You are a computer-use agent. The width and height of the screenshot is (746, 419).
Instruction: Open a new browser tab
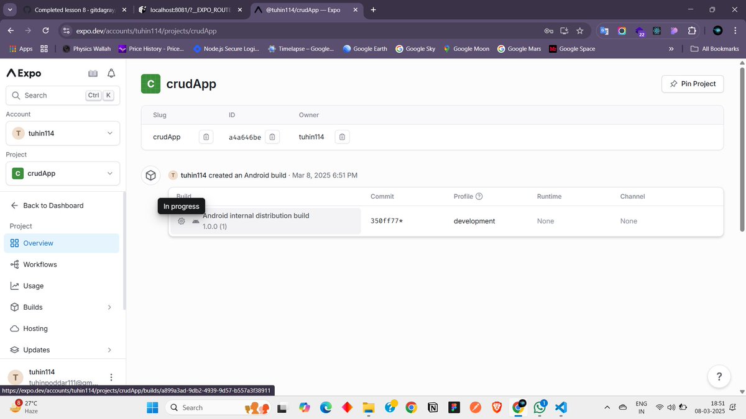pyautogui.click(x=373, y=10)
